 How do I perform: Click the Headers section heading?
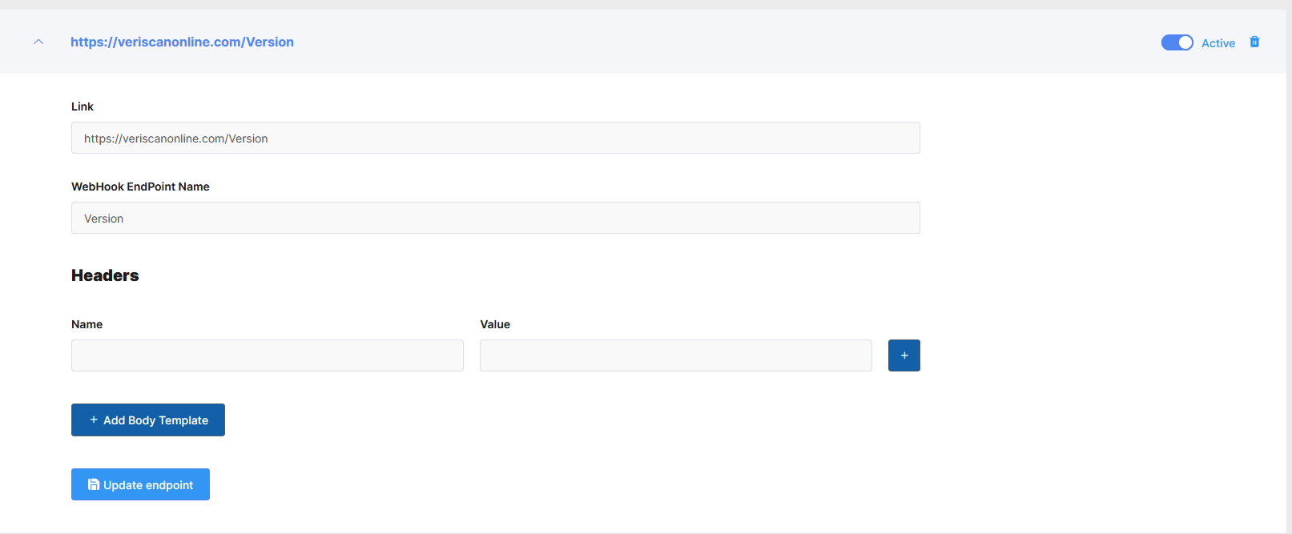(x=105, y=275)
